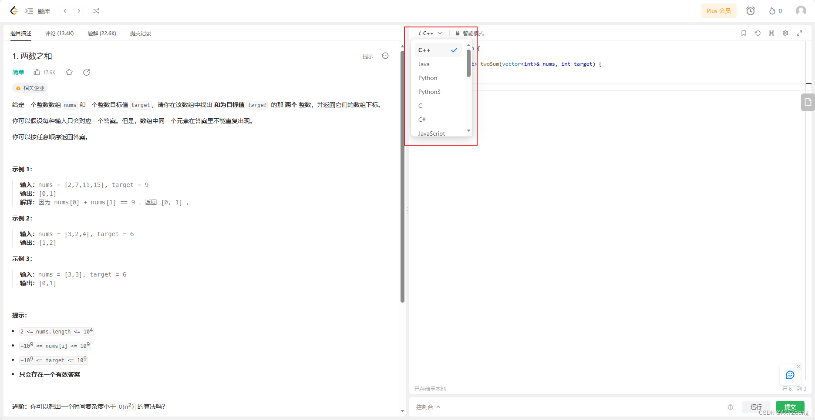815x420 pixels.
Task: Select C++ in language list
Action: 438,50
